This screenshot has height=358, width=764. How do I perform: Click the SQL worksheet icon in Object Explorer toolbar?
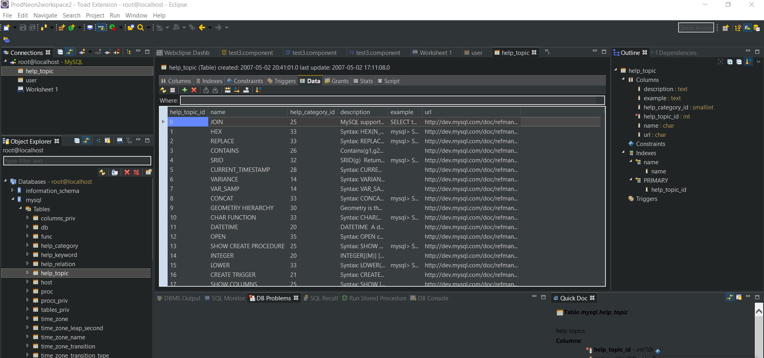point(119,140)
